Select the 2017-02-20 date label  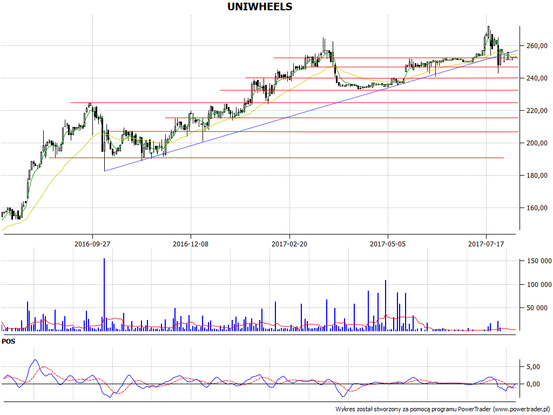click(289, 244)
